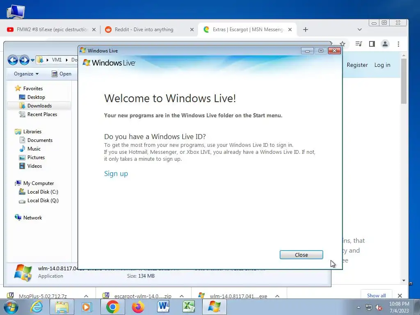Open Microsoft Excel from taskbar
Viewport: 420px width, 315px height.
pyautogui.click(x=189, y=307)
